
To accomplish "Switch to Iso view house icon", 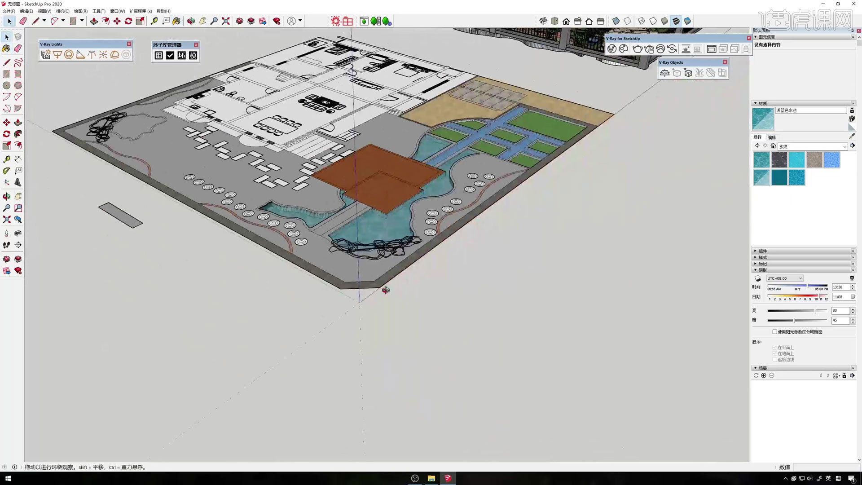I will pos(543,21).
